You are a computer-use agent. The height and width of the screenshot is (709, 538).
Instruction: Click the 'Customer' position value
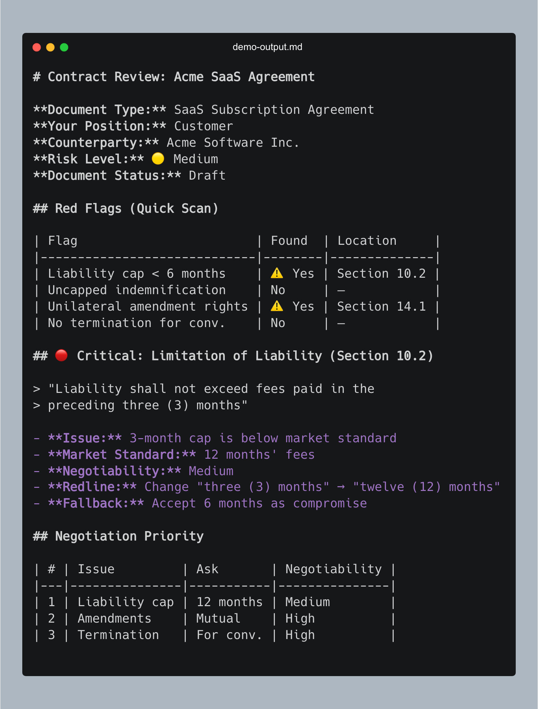(x=204, y=126)
